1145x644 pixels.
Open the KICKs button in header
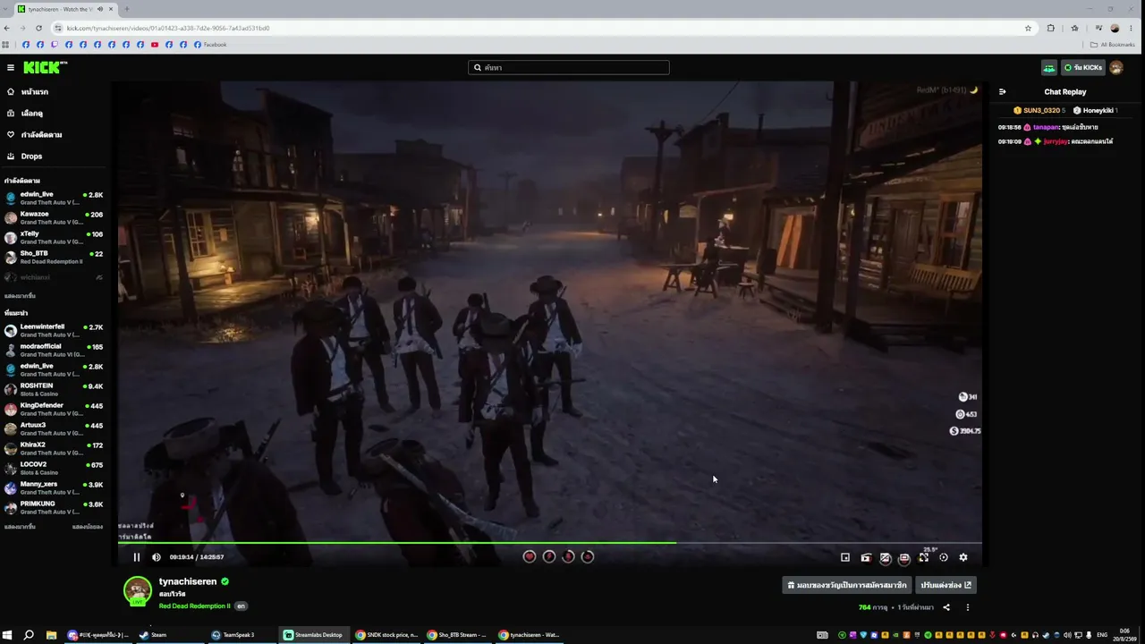(x=1083, y=67)
